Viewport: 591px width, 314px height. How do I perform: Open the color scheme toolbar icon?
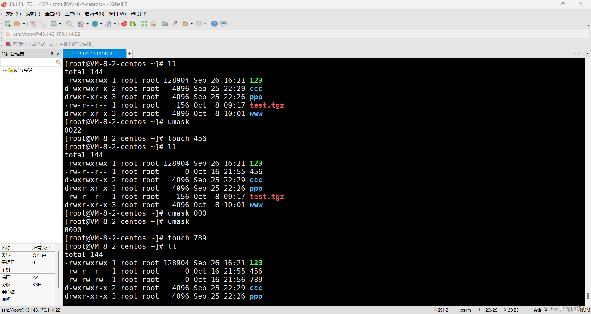(x=81, y=24)
